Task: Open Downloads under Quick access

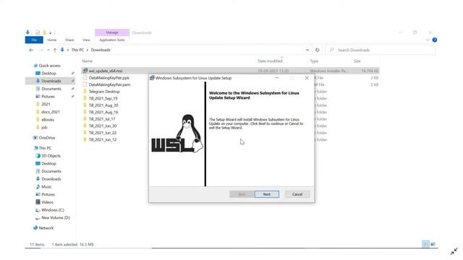Action: pyautogui.click(x=51, y=81)
